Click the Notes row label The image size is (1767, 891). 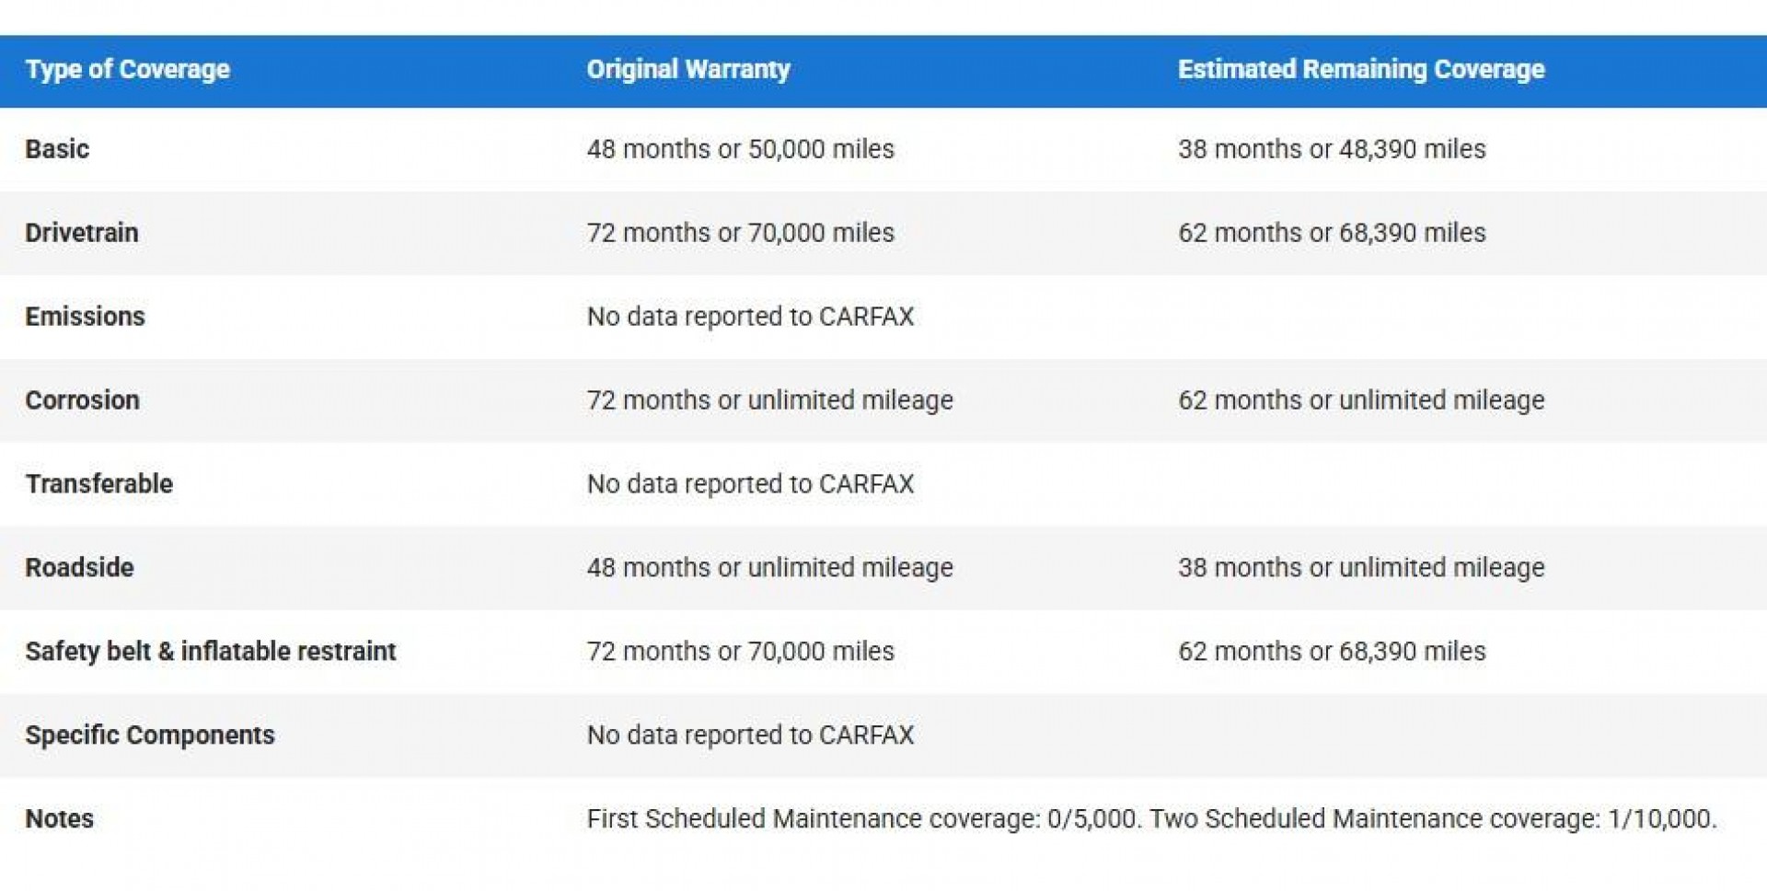coord(59,819)
